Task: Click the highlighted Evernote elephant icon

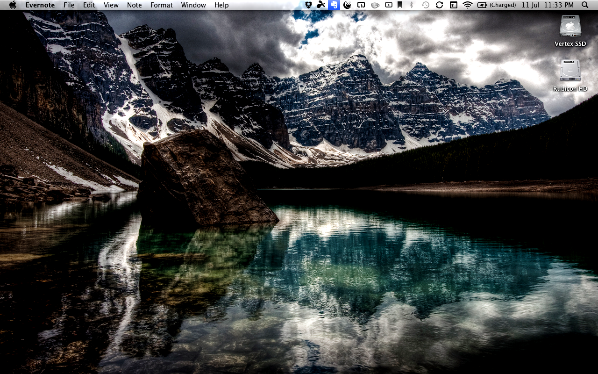Action: tap(334, 5)
